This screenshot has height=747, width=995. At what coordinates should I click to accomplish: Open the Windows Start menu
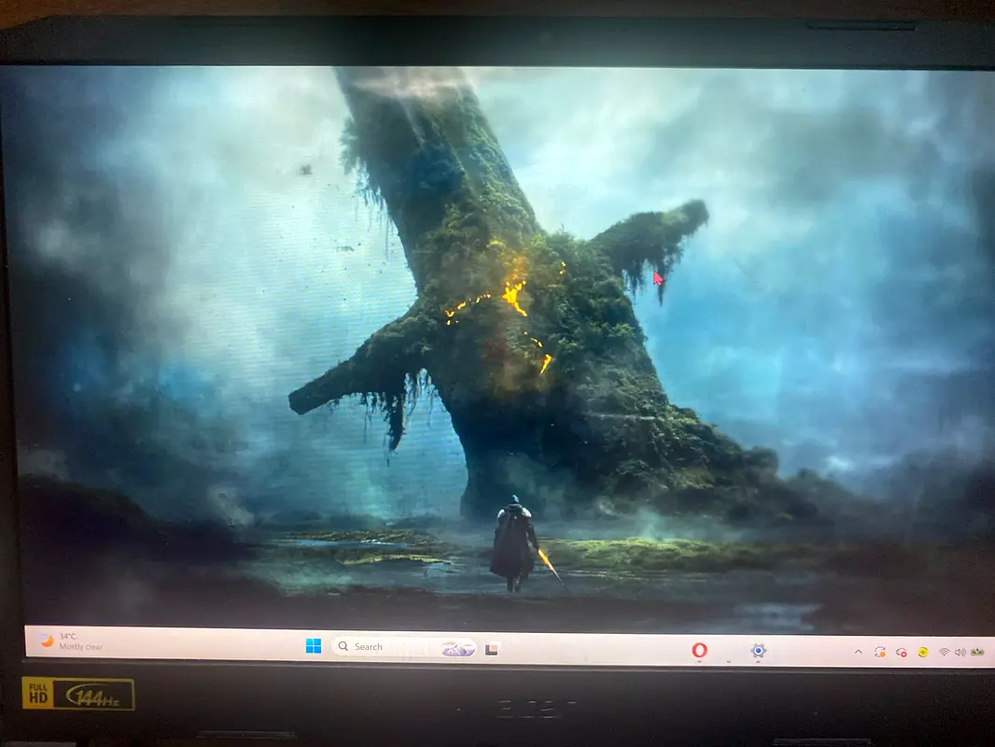(314, 646)
